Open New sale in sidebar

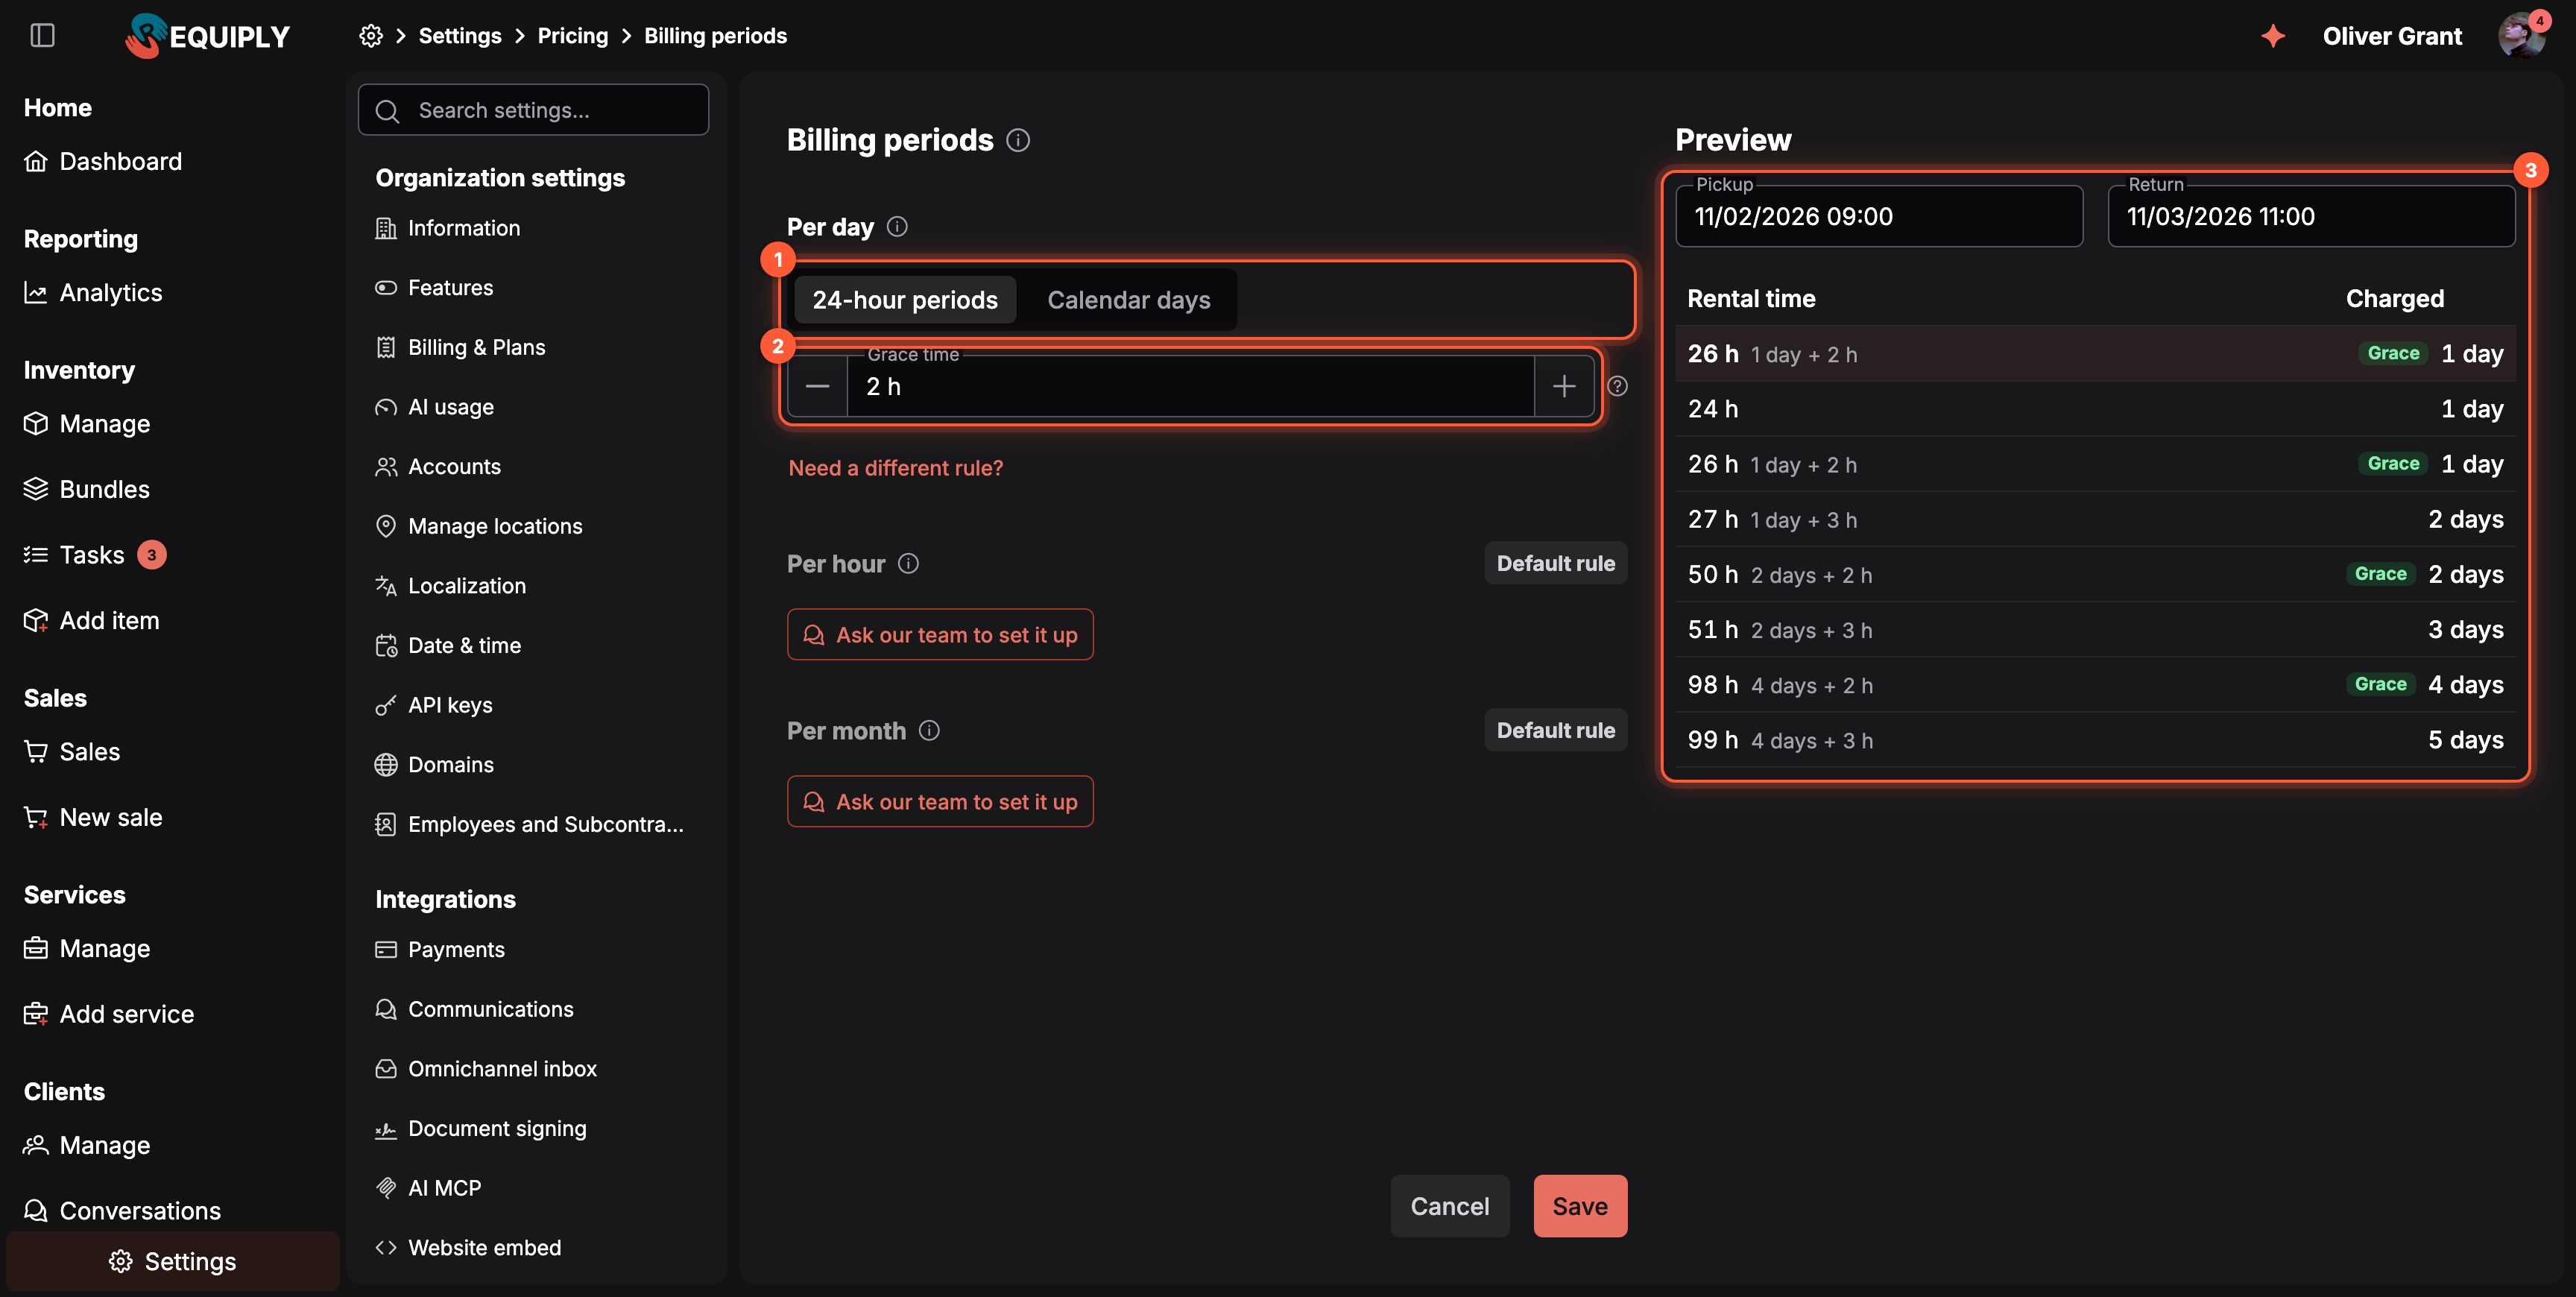tap(93, 818)
